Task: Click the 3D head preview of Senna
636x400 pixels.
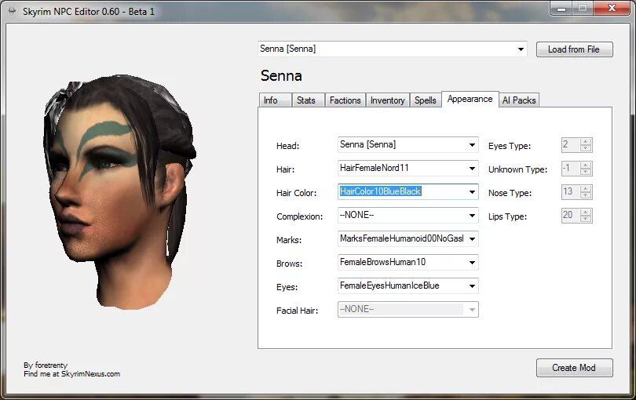Action: tap(119, 191)
